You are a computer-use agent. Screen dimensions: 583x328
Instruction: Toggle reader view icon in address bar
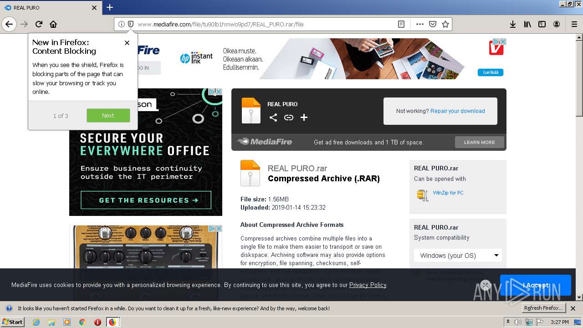click(x=401, y=24)
